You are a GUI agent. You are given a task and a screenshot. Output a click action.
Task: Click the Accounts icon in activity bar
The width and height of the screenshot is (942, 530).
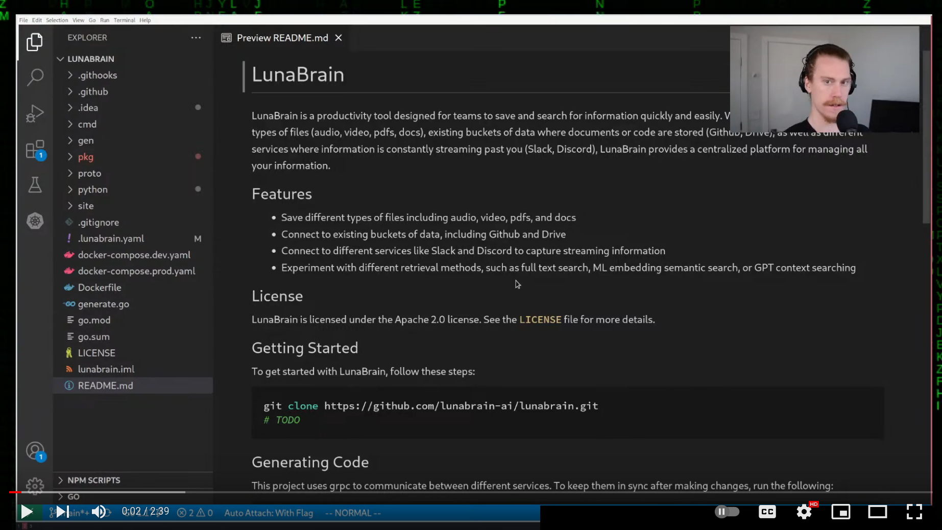coord(35,451)
